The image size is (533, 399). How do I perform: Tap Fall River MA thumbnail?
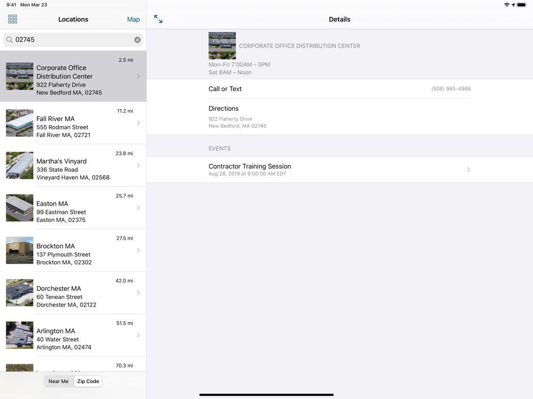[20, 123]
